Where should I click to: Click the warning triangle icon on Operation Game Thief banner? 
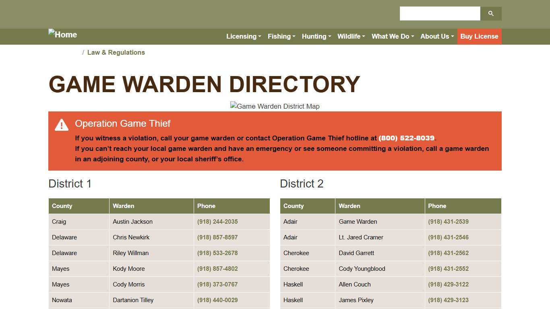point(61,125)
